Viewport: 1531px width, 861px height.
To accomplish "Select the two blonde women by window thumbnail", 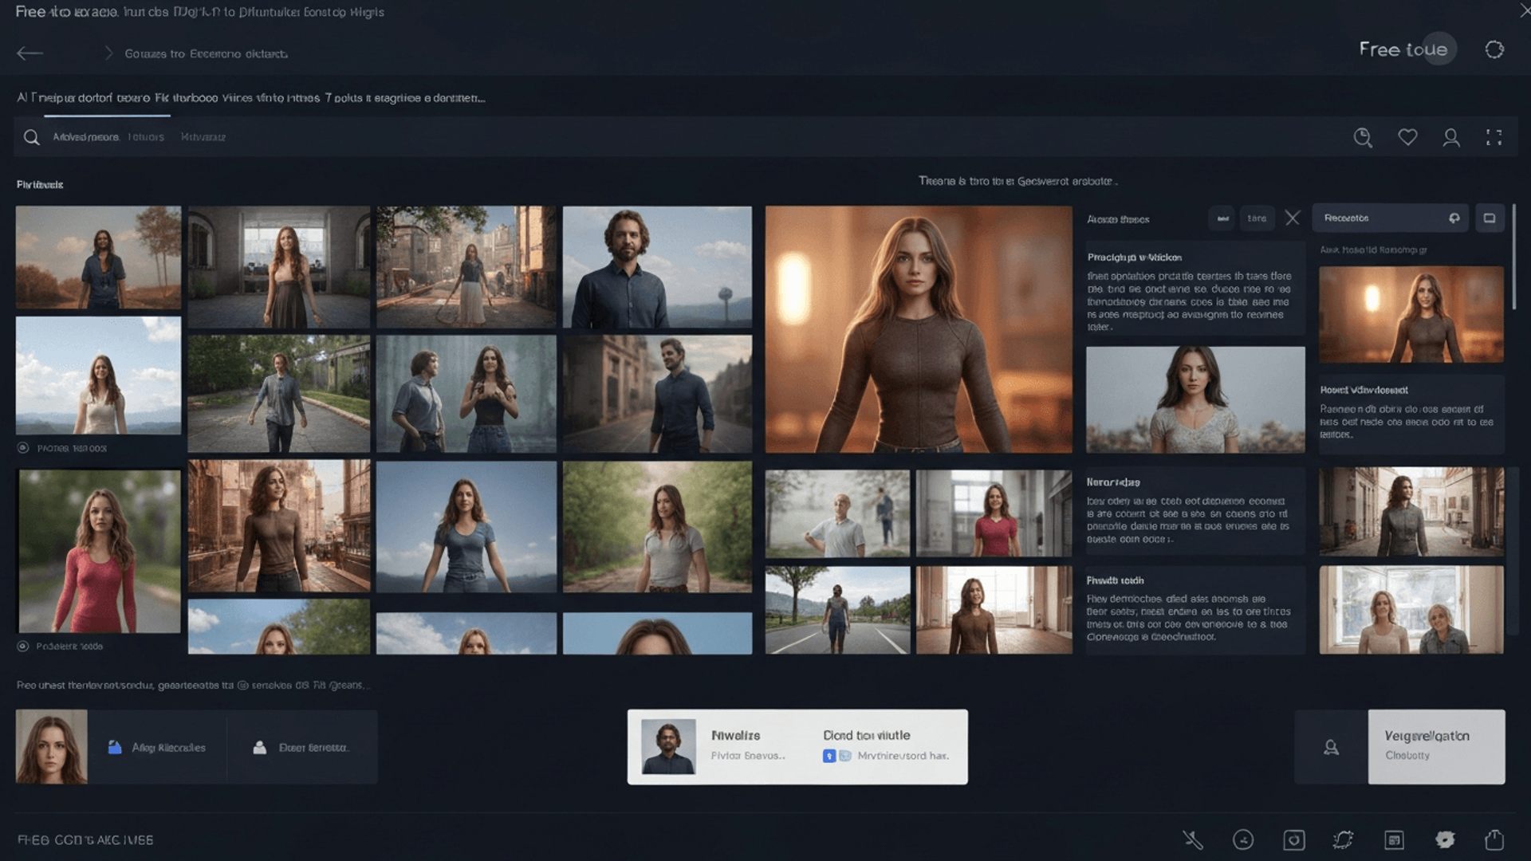I will coord(1411,610).
